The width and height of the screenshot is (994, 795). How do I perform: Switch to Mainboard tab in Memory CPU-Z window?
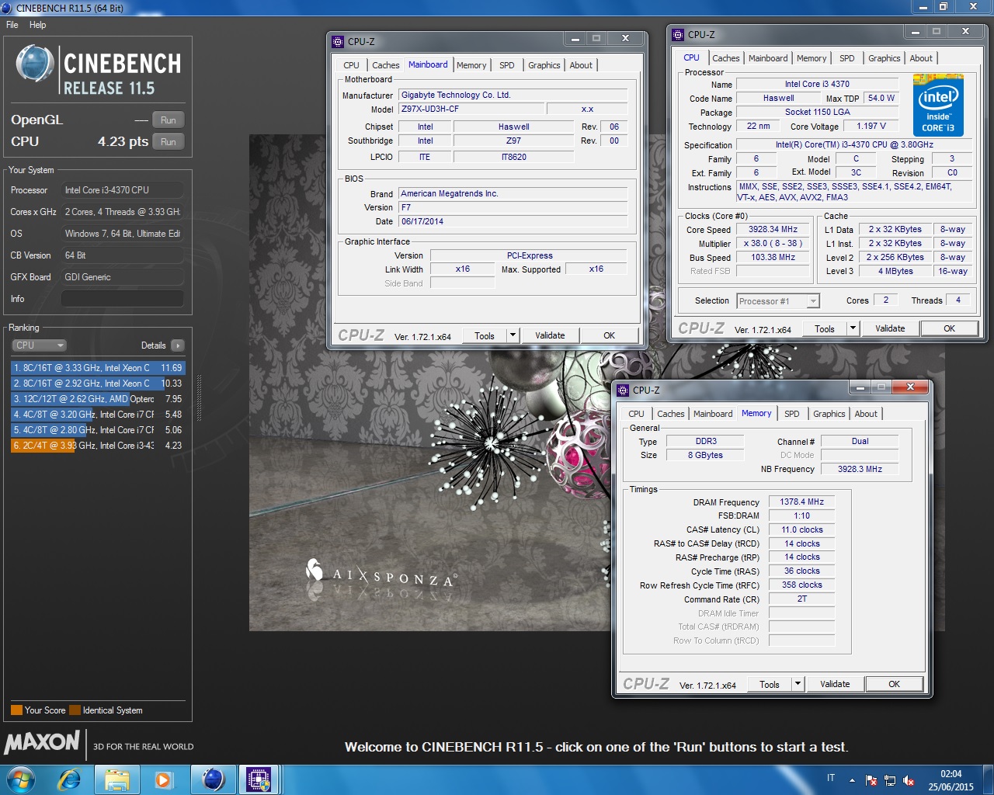tap(713, 414)
